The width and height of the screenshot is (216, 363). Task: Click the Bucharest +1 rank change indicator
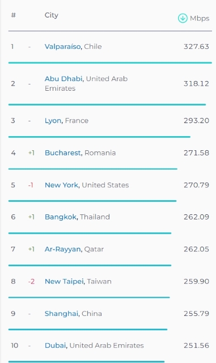tap(31, 153)
